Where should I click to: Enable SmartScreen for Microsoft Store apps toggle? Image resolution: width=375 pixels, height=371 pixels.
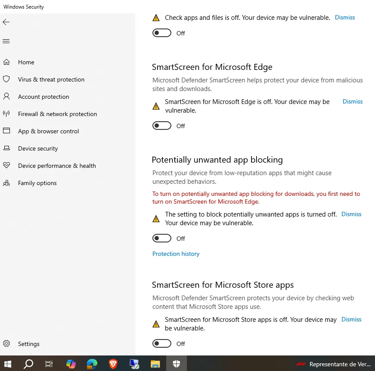pyautogui.click(x=162, y=343)
